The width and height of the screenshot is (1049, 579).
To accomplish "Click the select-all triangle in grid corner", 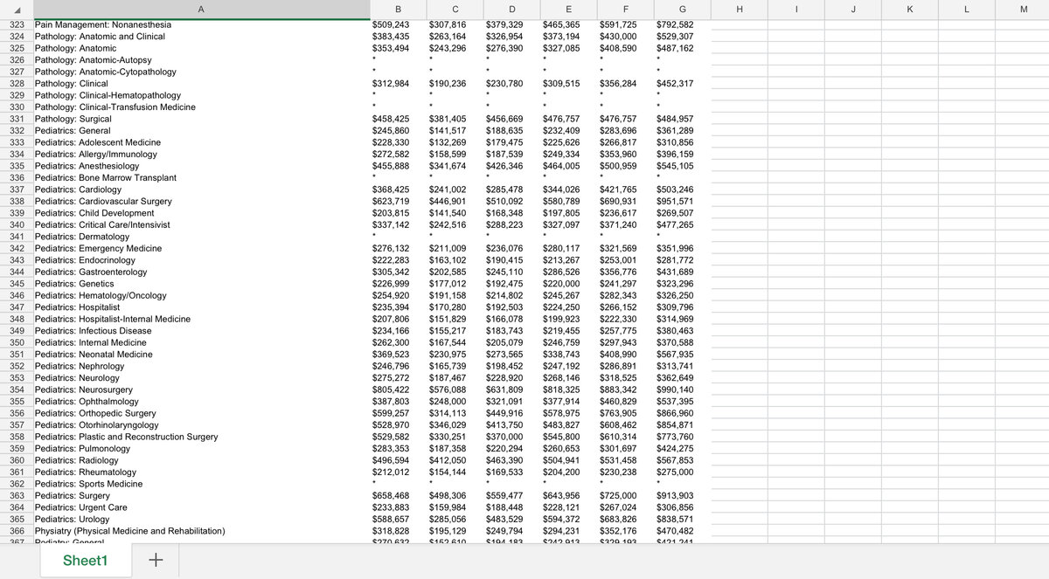I will [16, 9].
